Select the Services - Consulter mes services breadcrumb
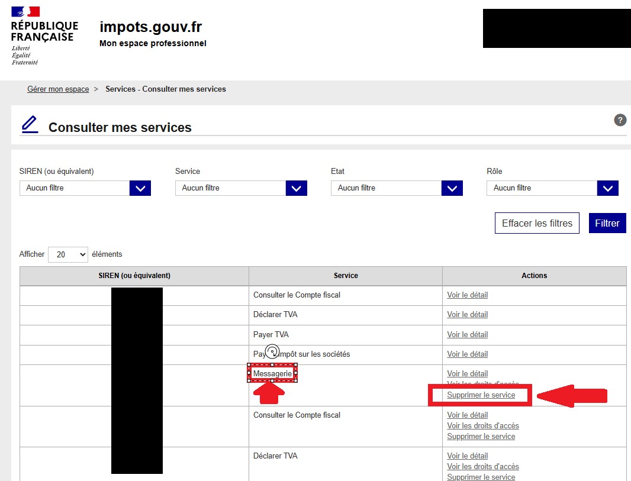The width and height of the screenshot is (631, 481). tap(165, 89)
